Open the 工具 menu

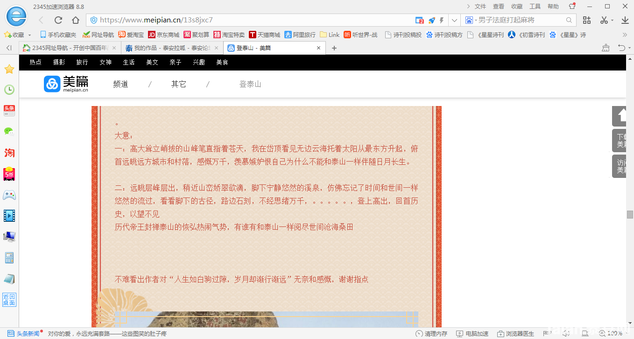(535, 7)
